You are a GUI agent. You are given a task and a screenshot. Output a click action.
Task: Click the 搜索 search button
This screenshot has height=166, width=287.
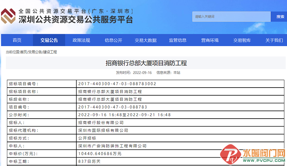point(280,17)
